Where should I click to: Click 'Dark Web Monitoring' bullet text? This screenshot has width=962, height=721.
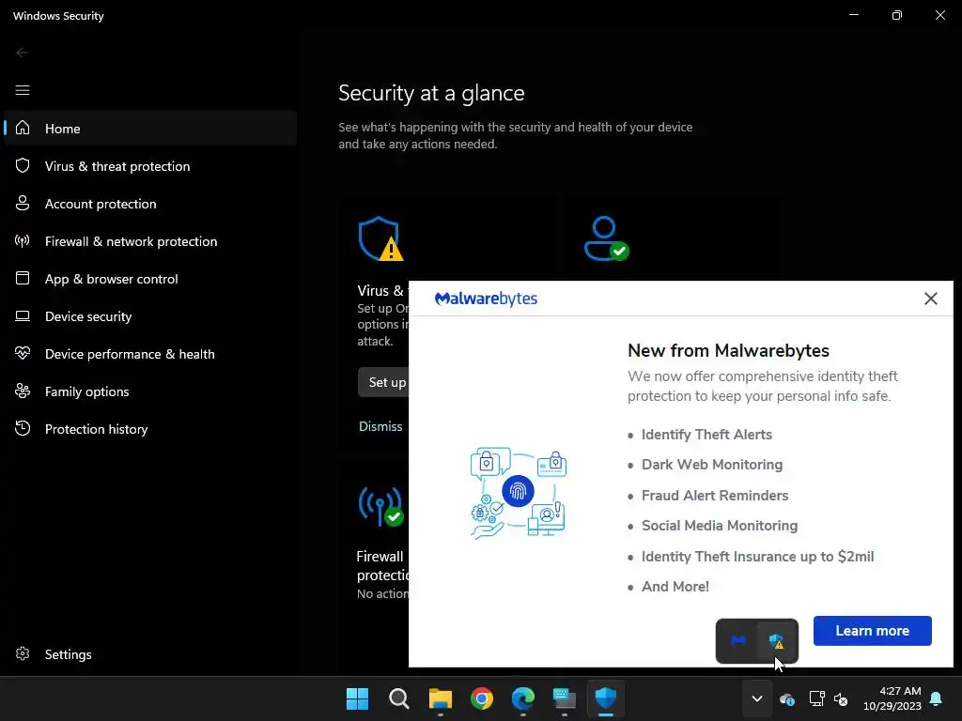tap(712, 465)
